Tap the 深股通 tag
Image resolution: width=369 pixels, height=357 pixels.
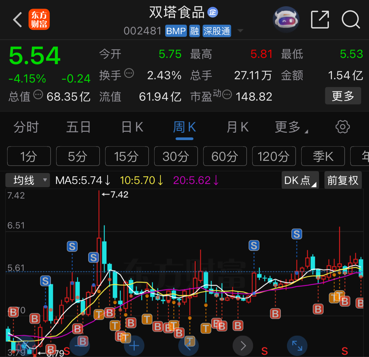[217, 31]
